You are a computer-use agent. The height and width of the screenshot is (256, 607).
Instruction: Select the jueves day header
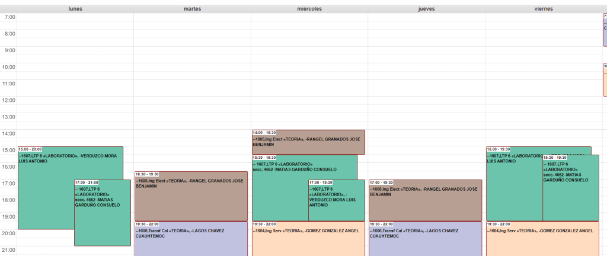pyautogui.click(x=426, y=9)
